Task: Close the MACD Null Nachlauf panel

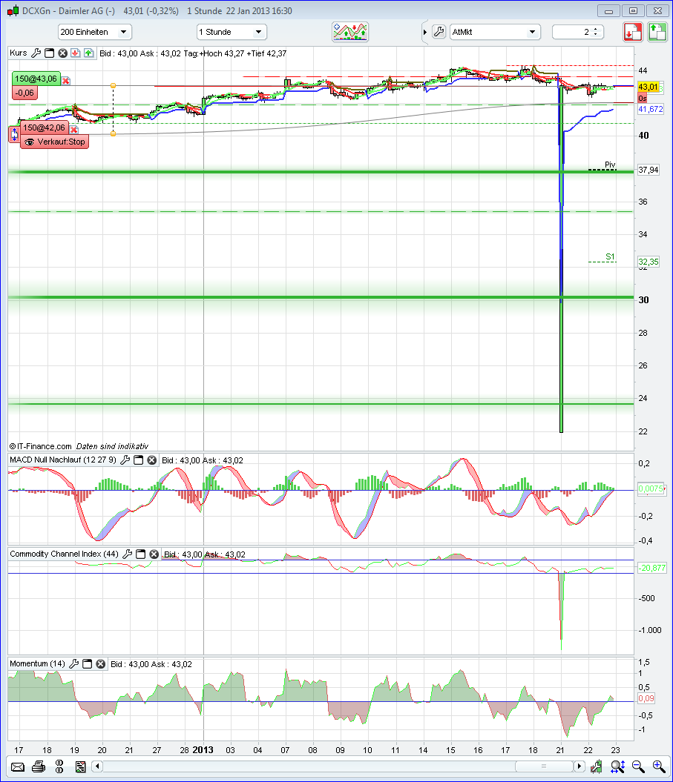Action: [x=152, y=460]
